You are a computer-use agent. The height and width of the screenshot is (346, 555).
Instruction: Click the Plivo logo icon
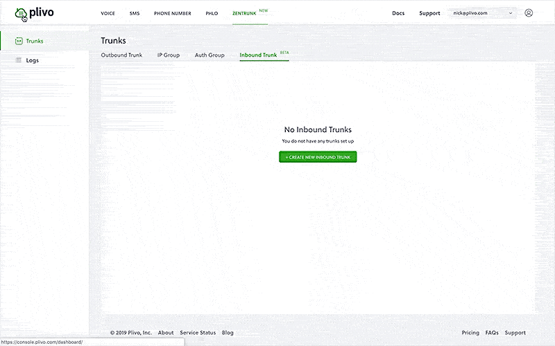click(x=22, y=13)
